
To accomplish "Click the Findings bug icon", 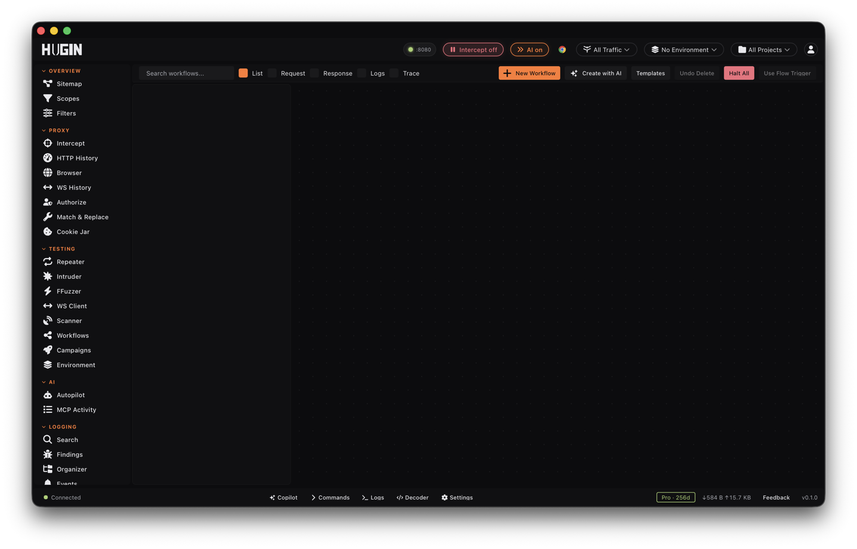I will 48,454.
